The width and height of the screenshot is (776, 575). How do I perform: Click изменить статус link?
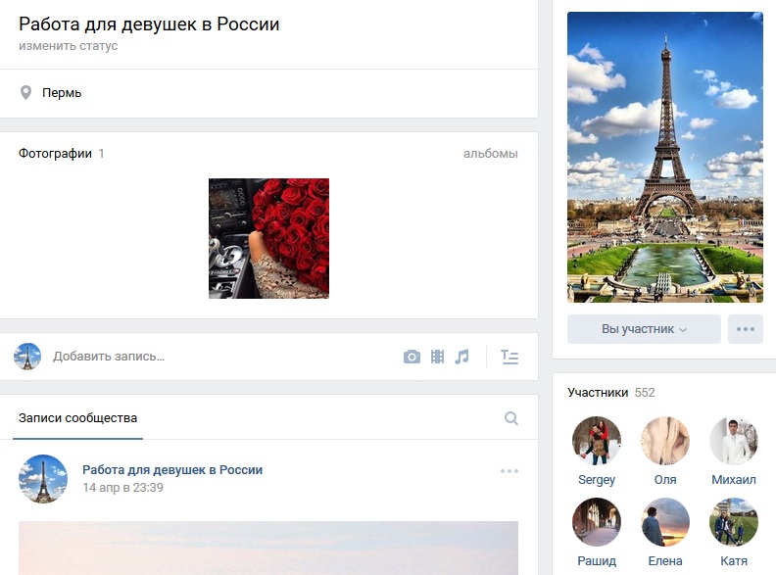[69, 45]
